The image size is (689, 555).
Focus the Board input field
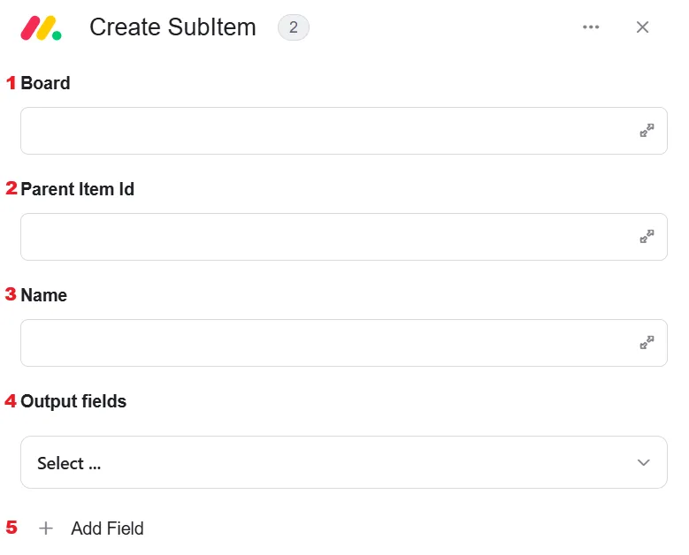(344, 131)
